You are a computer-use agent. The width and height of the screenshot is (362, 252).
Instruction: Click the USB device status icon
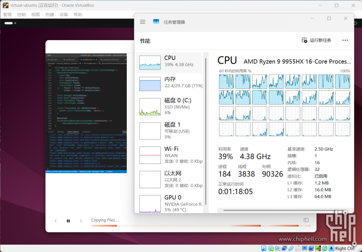[x=291, y=248]
